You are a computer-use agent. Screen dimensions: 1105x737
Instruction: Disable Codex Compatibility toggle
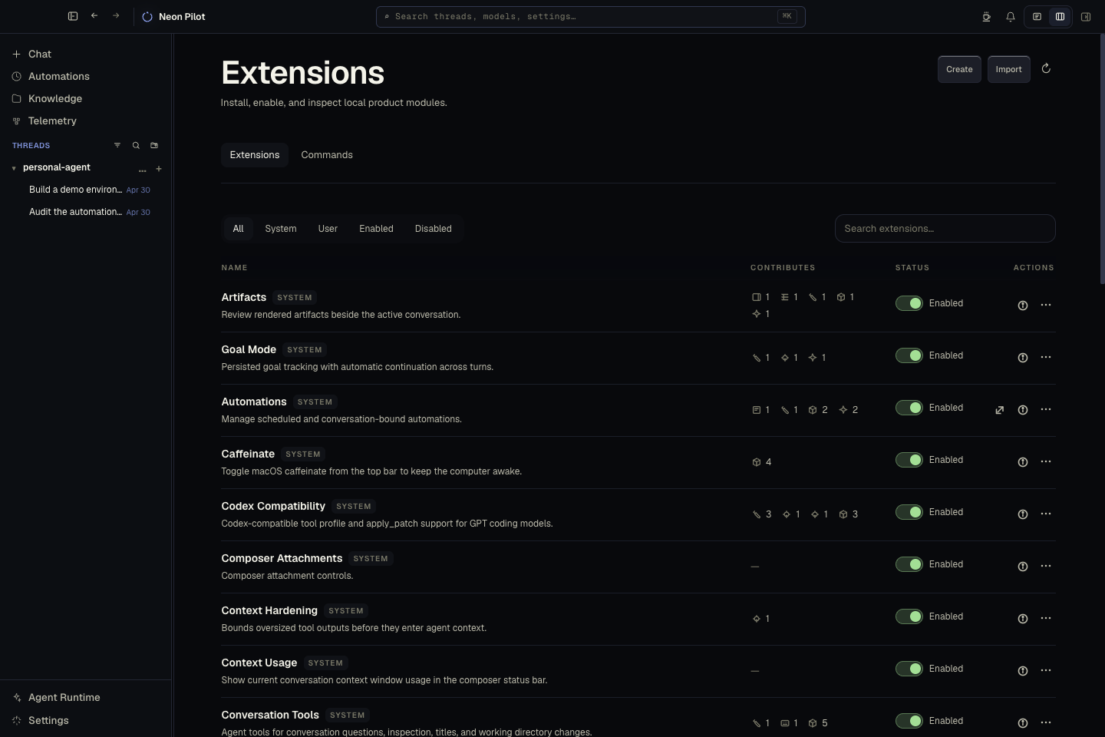point(909,512)
